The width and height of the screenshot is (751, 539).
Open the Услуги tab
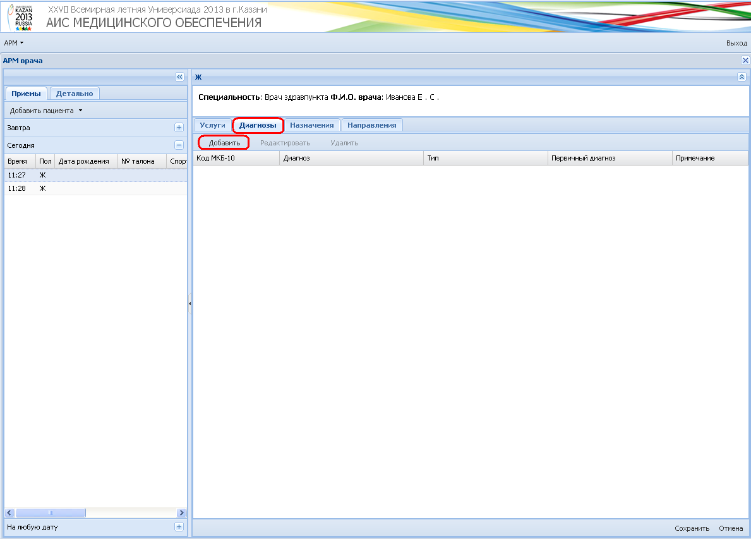[213, 125]
